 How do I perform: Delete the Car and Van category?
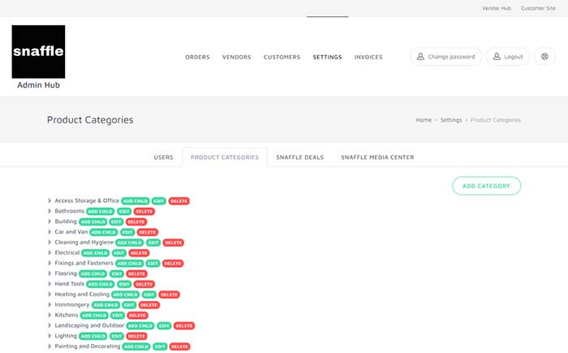coord(148,232)
